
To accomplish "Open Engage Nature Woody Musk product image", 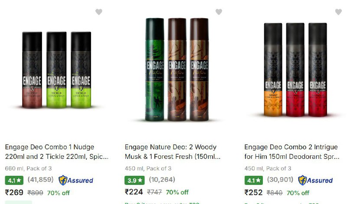I will click(x=177, y=70).
